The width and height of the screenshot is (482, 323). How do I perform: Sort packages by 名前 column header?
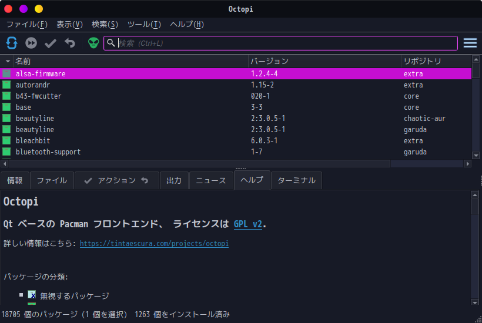click(131, 62)
